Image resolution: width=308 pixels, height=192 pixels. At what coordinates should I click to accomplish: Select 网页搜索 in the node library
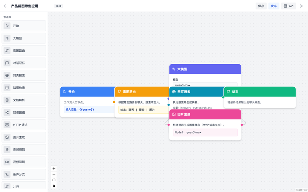click(x=24, y=75)
